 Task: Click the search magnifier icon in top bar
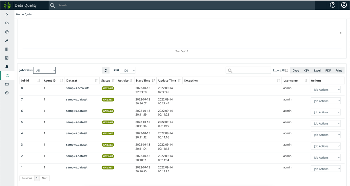click(x=53, y=5)
